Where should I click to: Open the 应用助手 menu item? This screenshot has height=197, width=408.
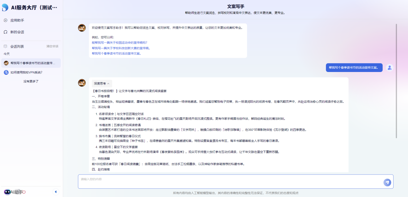point(17,20)
